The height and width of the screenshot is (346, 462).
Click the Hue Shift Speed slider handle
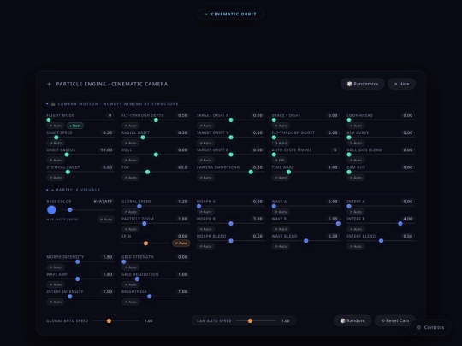pos(70,210)
